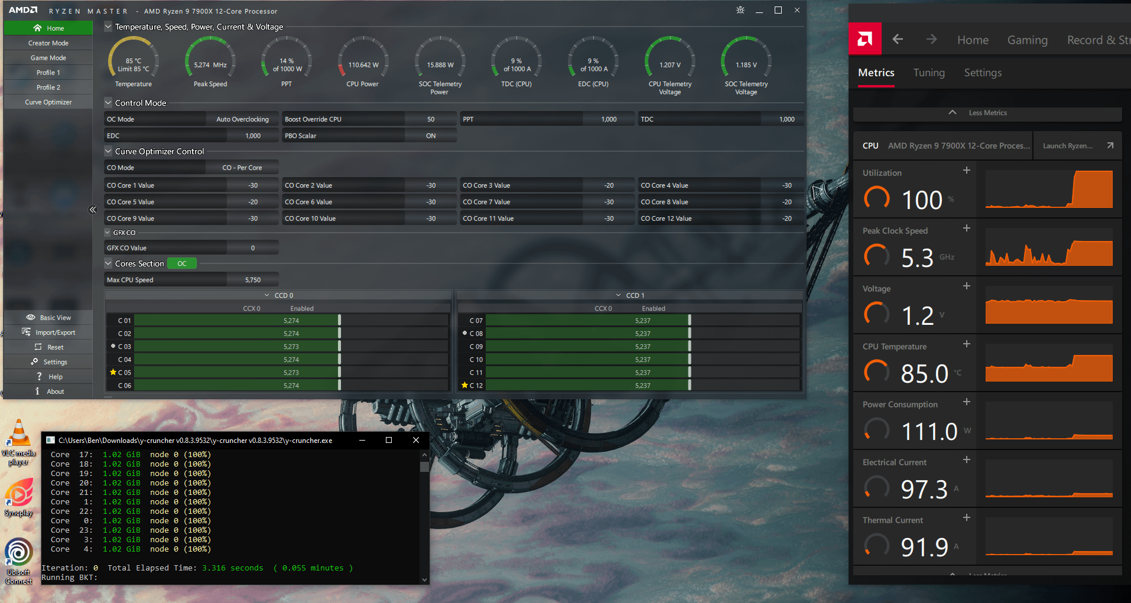Open the Home tab in Ryzen Master

click(x=48, y=28)
